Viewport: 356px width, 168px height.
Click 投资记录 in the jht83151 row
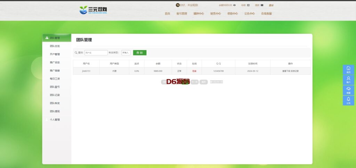tap(295, 71)
